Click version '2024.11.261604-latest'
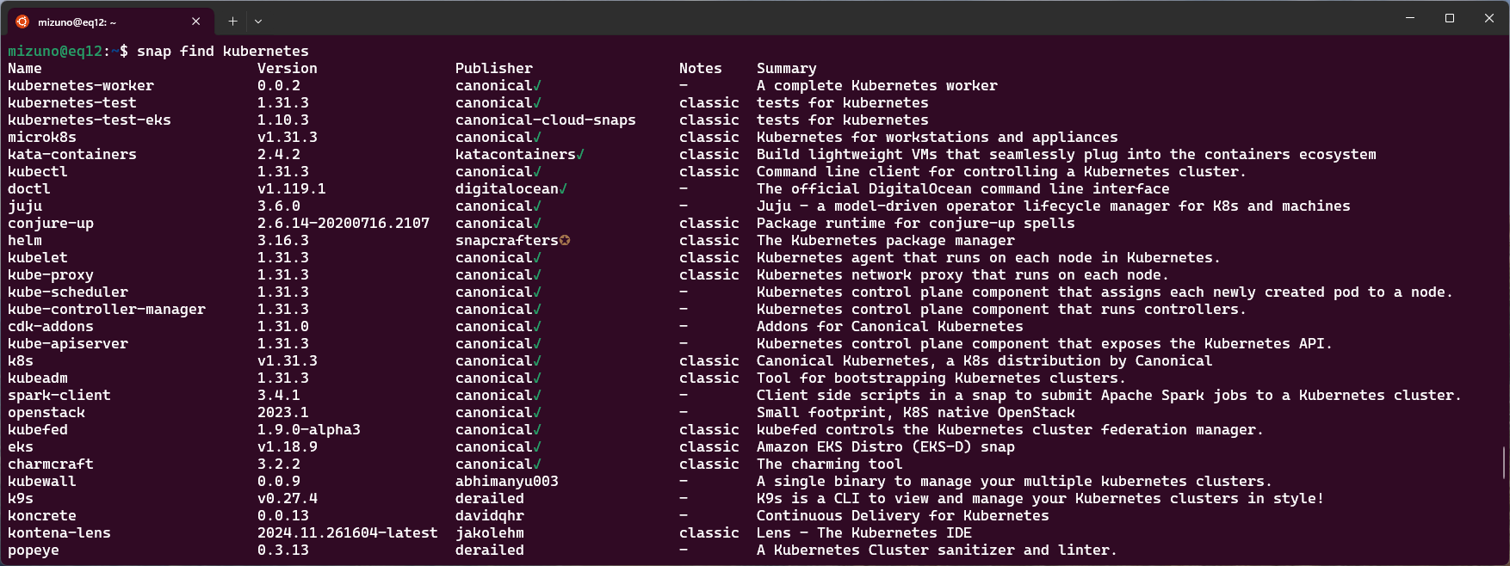The image size is (1510, 566). pyautogui.click(x=348, y=533)
